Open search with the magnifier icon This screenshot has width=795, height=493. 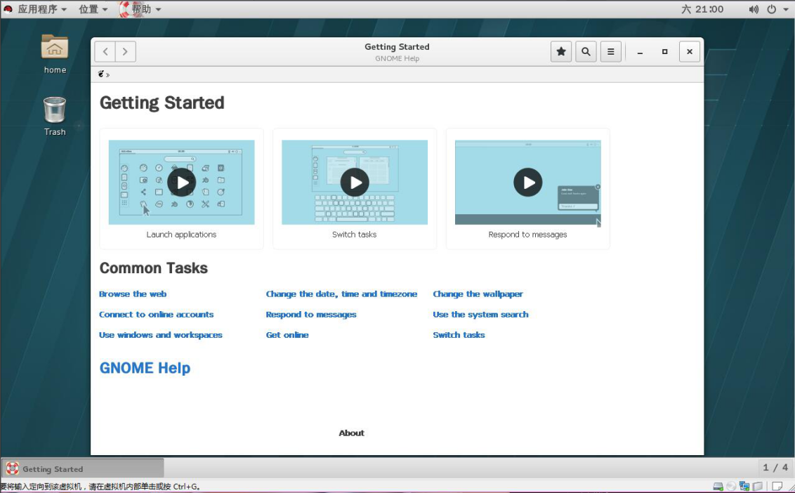point(586,52)
